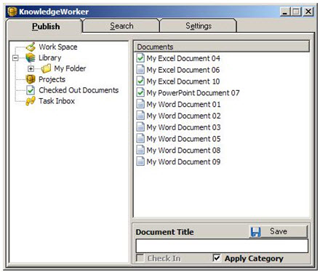Click the page icon of My Word Document 08
The image size is (320, 272).
pyautogui.click(x=140, y=150)
